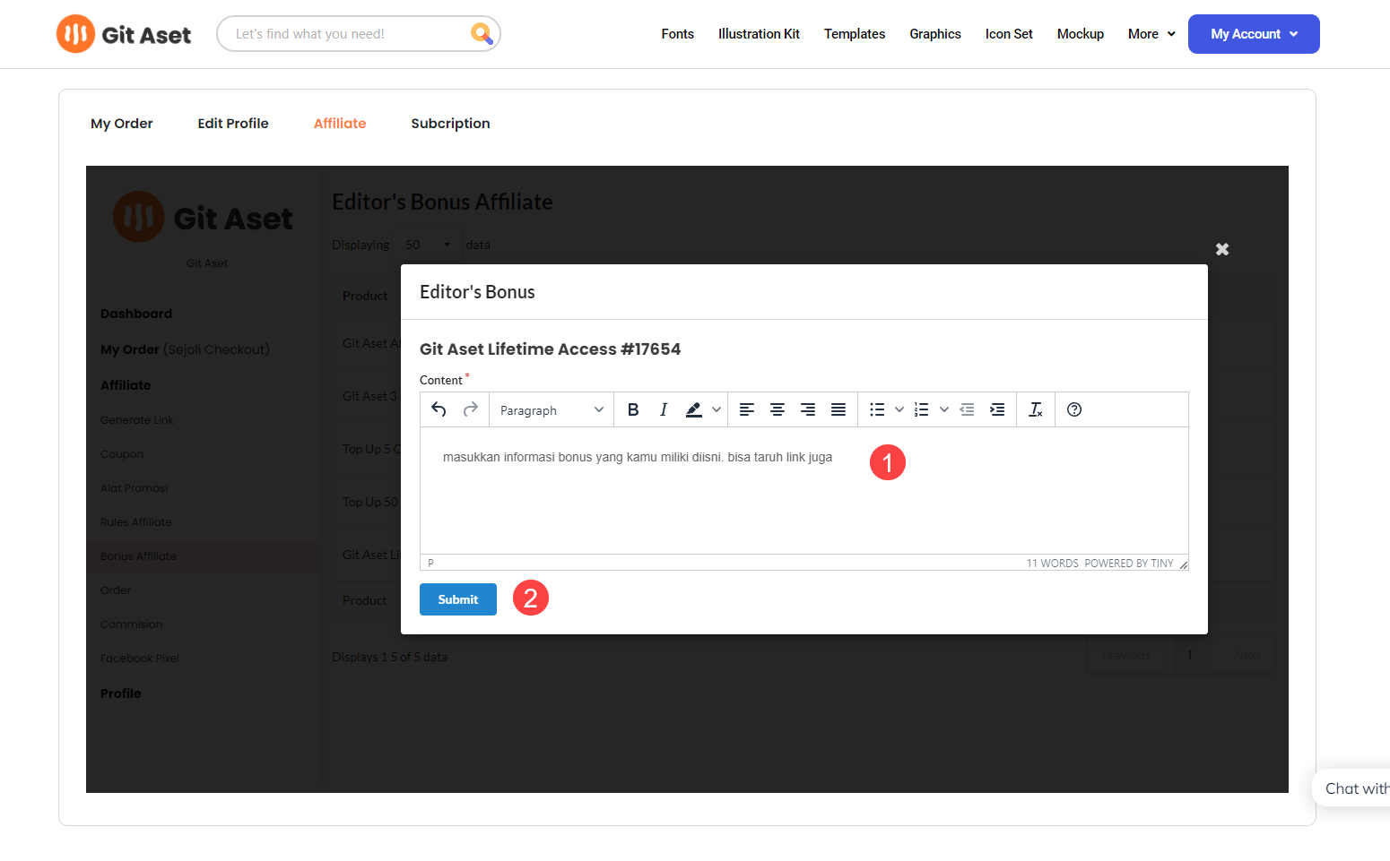The image size is (1390, 861).
Task: Open the My Account dropdown
Action: [1254, 34]
